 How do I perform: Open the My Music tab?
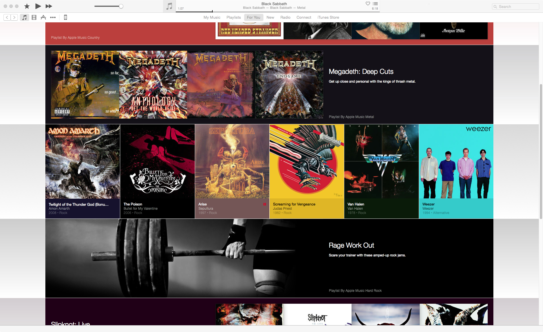(212, 18)
